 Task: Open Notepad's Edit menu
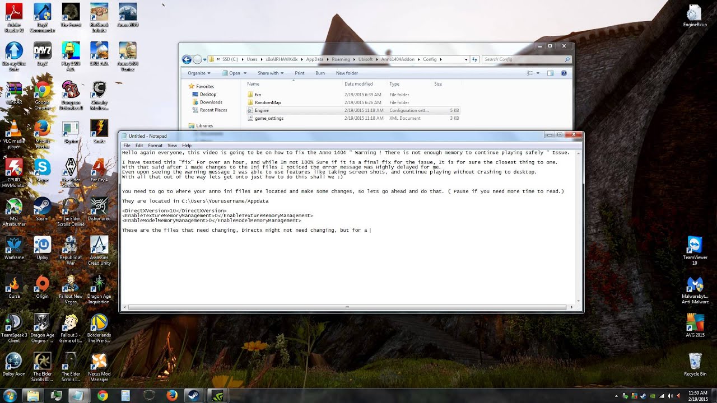(139, 145)
